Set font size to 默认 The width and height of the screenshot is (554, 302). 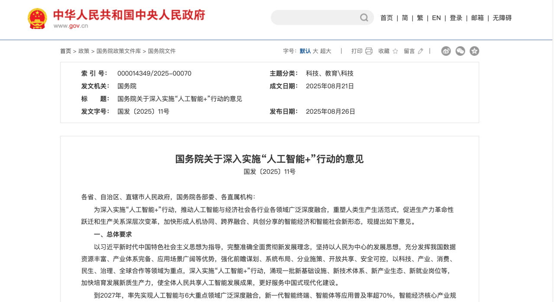point(305,51)
